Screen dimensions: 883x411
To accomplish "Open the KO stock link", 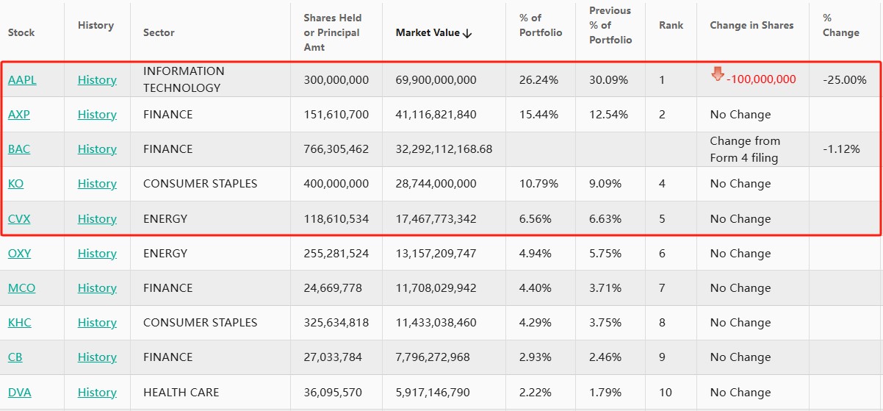I will [x=15, y=183].
